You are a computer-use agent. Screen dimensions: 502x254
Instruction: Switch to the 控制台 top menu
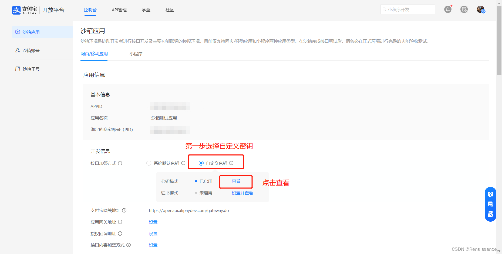pyautogui.click(x=90, y=10)
